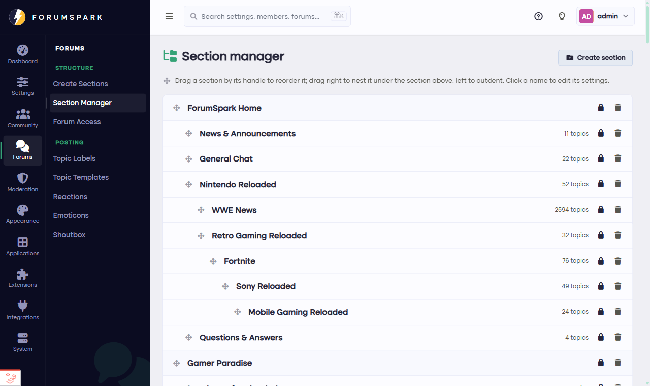This screenshot has width=650, height=386.
Task: Open the admin account dropdown
Action: pyautogui.click(x=606, y=16)
